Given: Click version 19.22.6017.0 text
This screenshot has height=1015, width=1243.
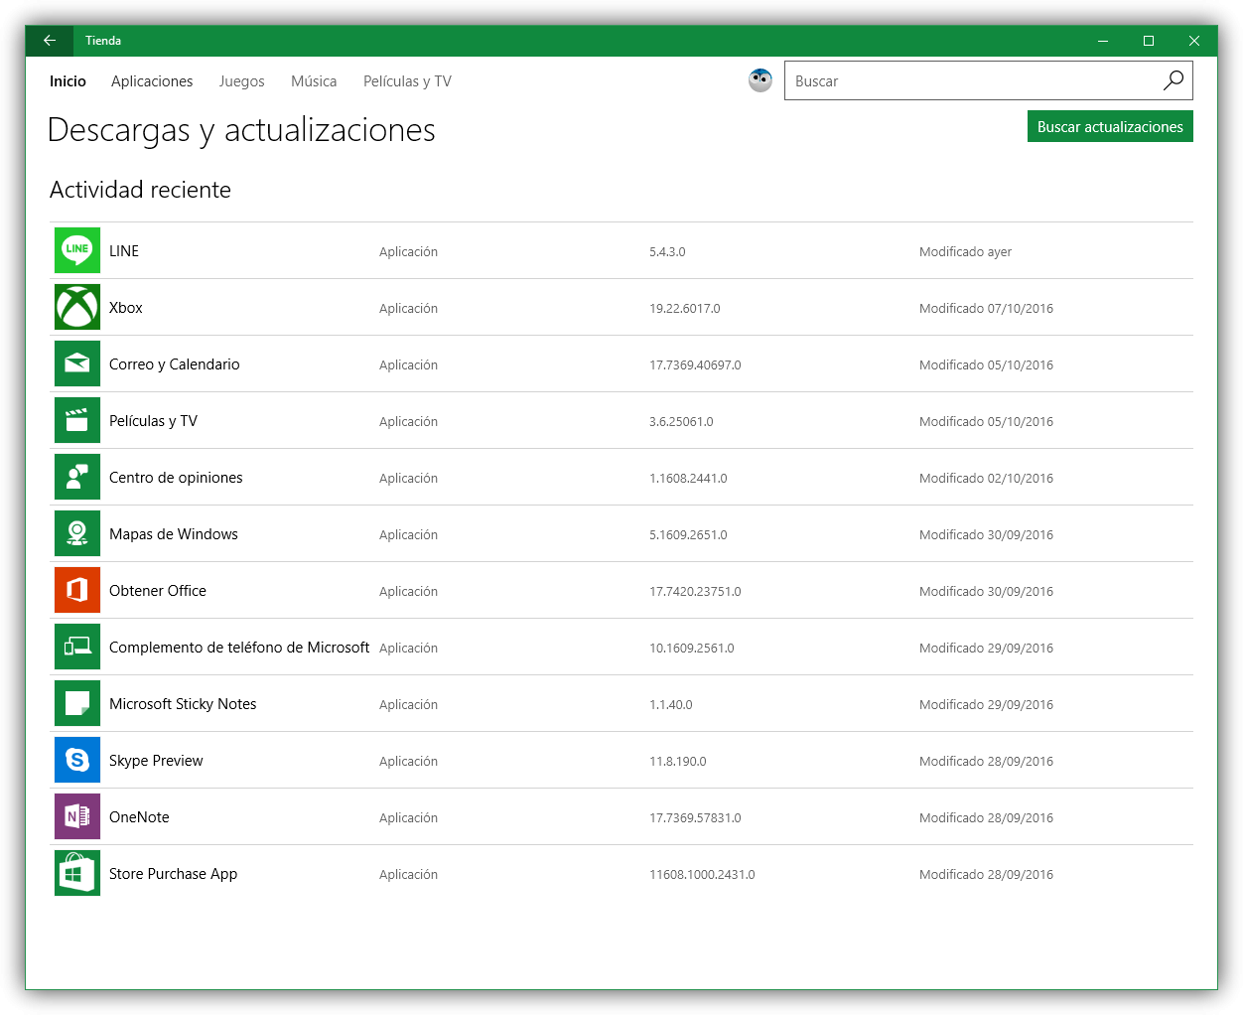Looking at the screenshot, I should [x=685, y=309].
